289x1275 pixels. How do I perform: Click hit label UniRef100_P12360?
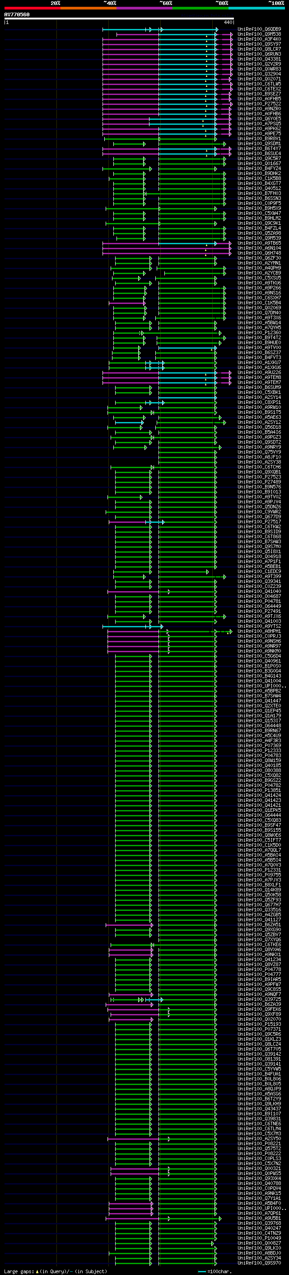pyautogui.click(x=259, y=332)
